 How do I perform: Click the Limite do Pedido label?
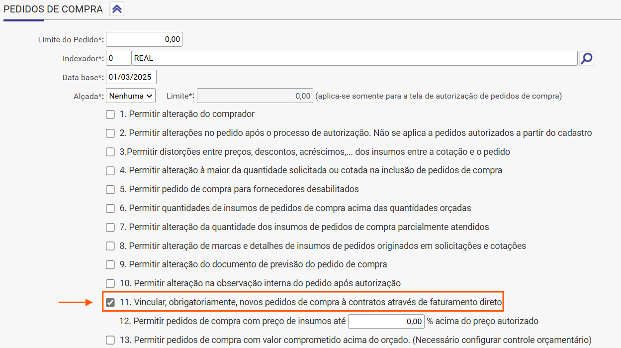click(x=71, y=40)
